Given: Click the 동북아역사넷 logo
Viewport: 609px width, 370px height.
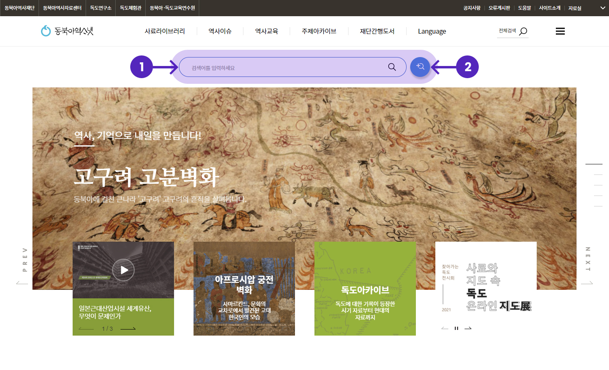Looking at the screenshot, I should pos(67,31).
